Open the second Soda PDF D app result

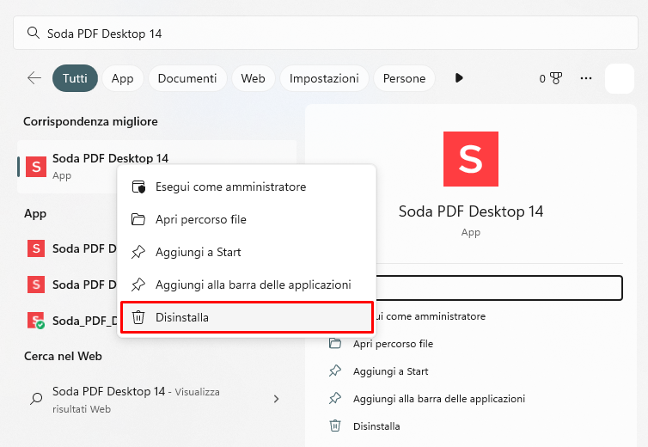[70, 285]
